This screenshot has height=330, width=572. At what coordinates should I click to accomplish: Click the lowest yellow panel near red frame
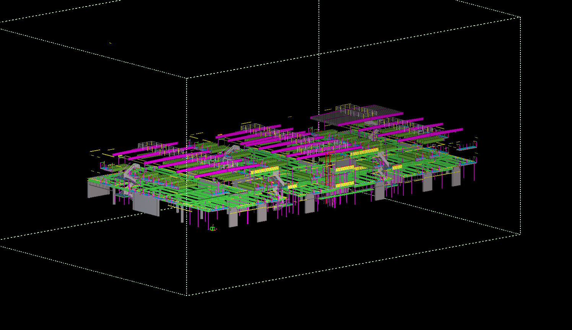click(344, 185)
